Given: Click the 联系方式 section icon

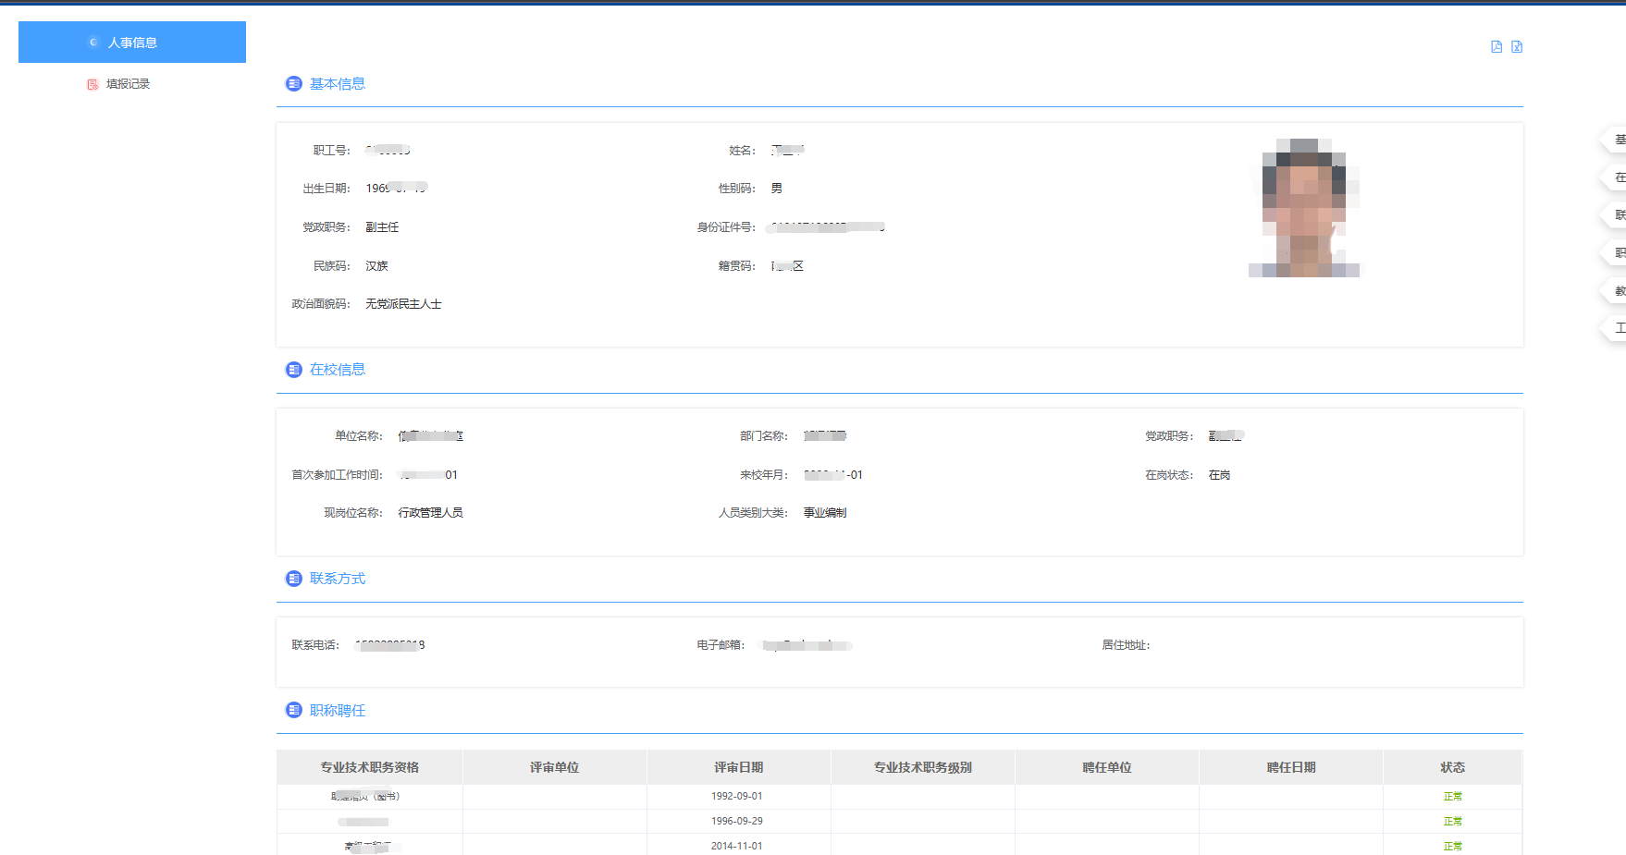Looking at the screenshot, I should pyautogui.click(x=294, y=579).
